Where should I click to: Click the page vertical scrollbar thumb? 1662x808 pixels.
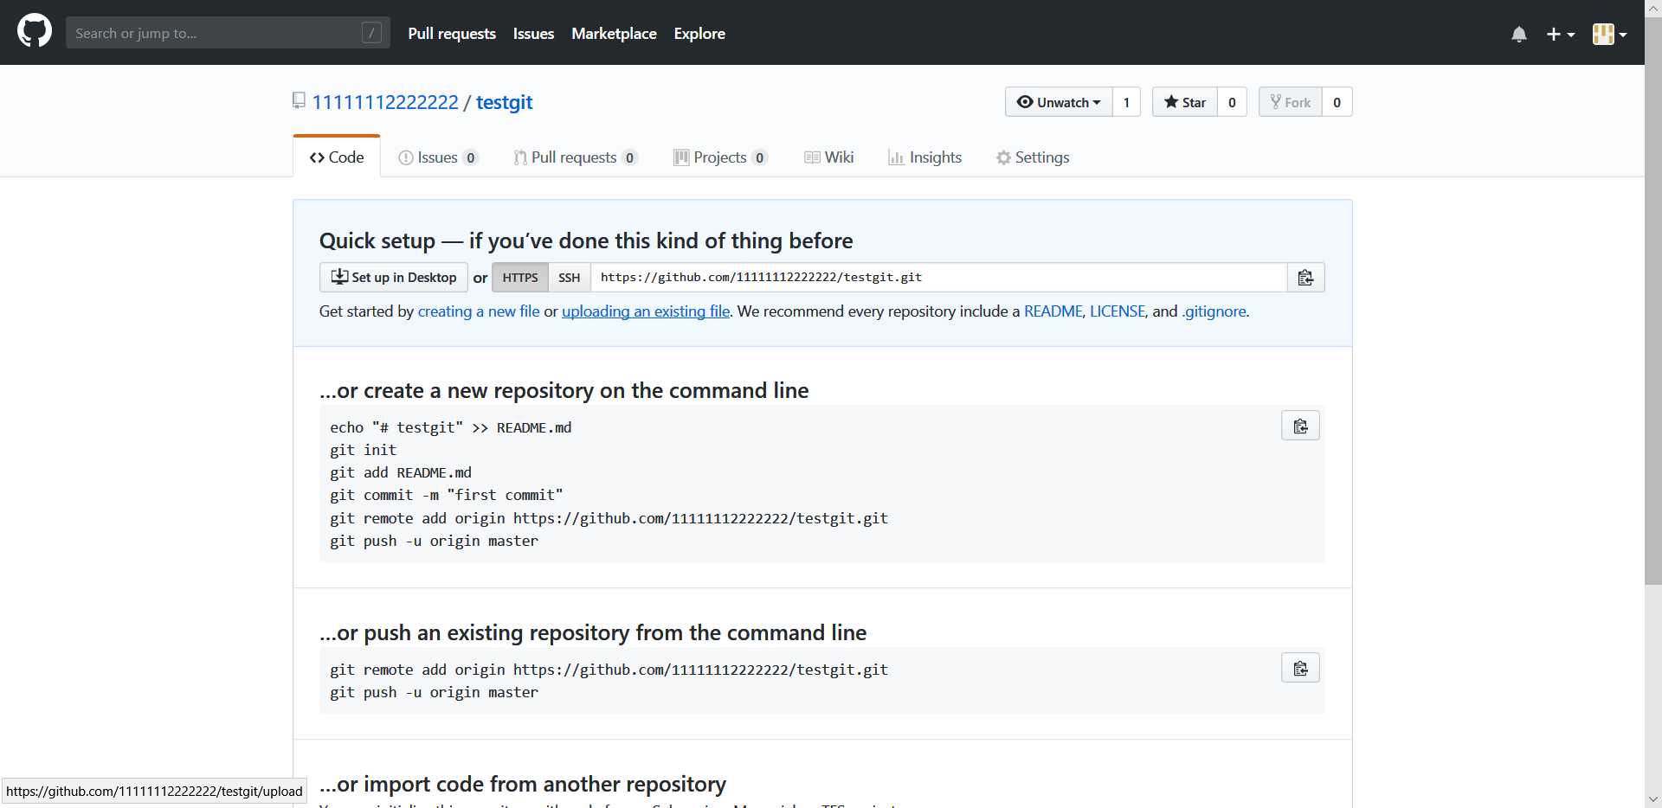1653,301
